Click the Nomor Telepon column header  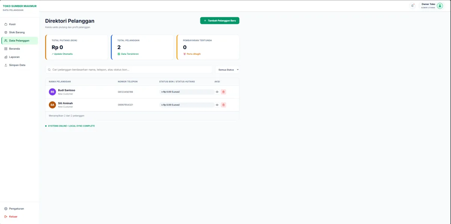pyautogui.click(x=128, y=81)
